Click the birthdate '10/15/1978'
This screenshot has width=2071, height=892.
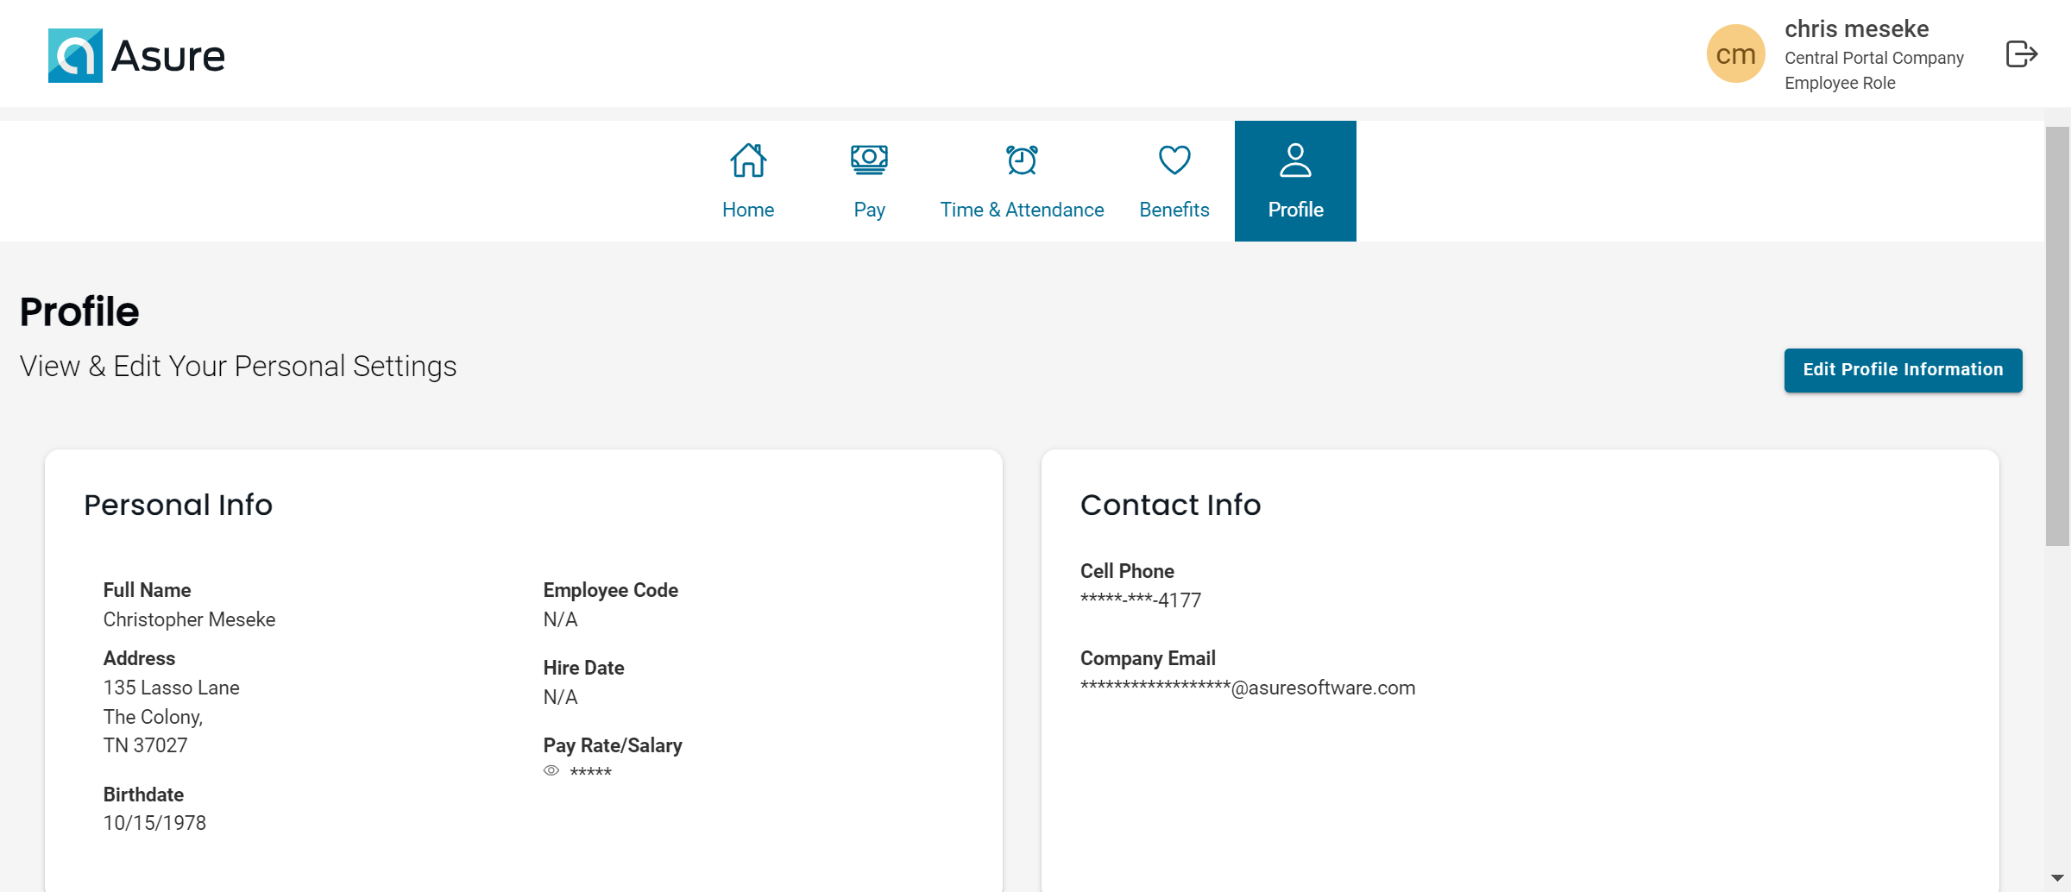[154, 823]
